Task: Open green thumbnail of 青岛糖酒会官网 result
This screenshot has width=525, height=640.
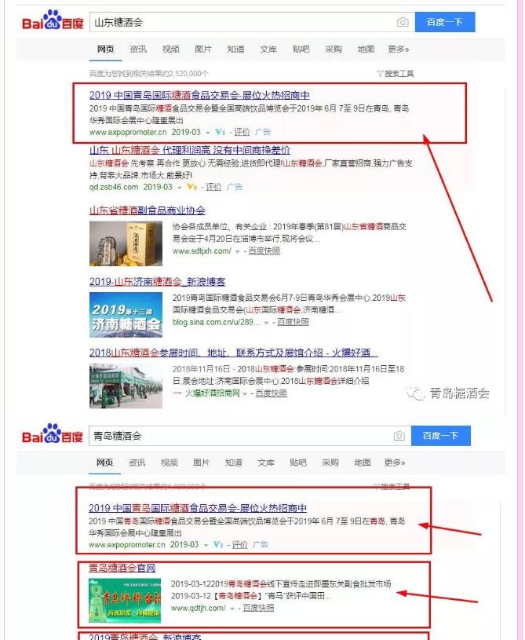Action: point(125,601)
